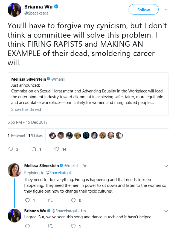177x234 pixels.
Task: Retweet Melissa Silverstein's reply
Action: (x=50, y=200)
